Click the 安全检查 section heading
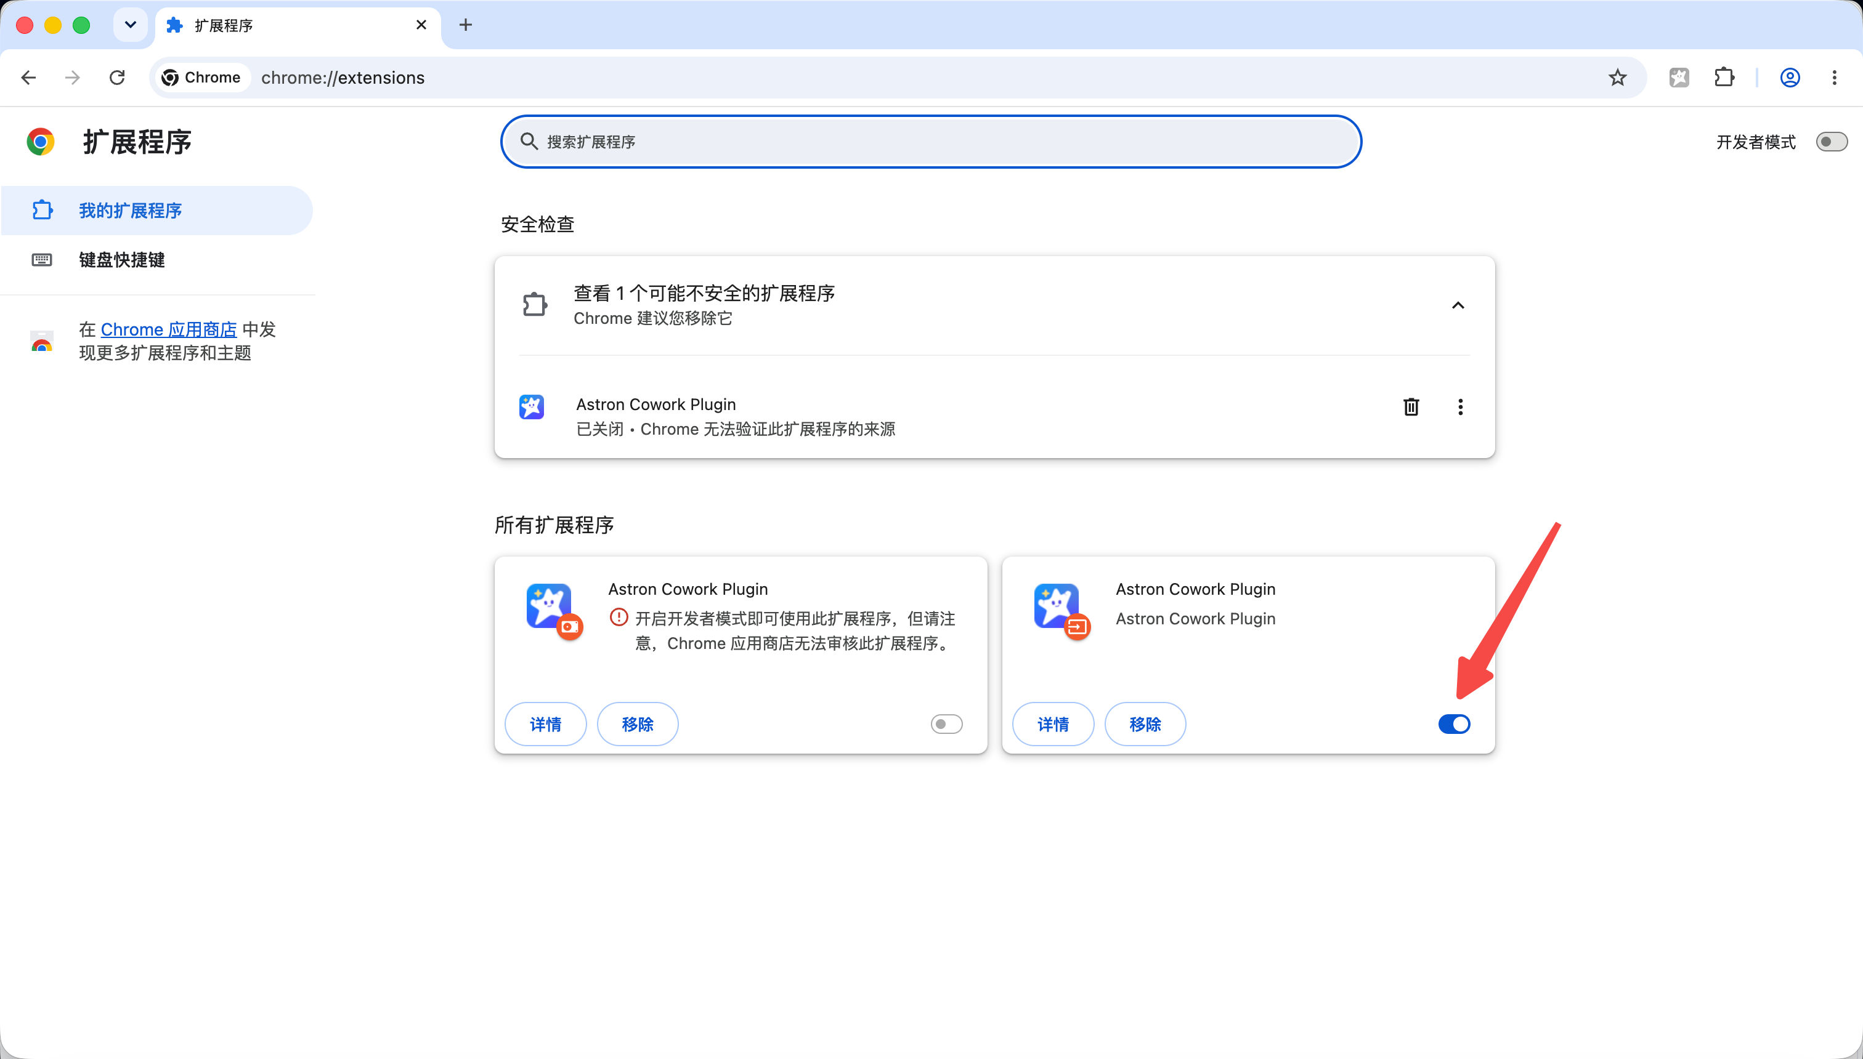1863x1059 pixels. [x=538, y=224]
